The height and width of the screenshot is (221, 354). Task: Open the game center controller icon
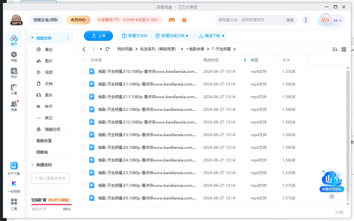(x=172, y=20)
